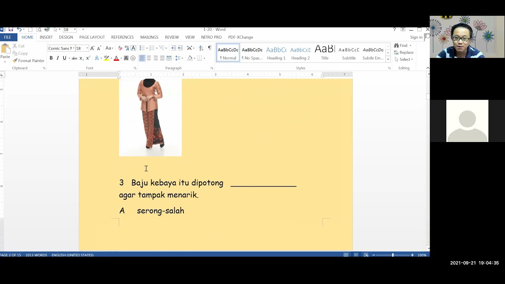
Task: Undo the last action
Action: (x=19, y=30)
